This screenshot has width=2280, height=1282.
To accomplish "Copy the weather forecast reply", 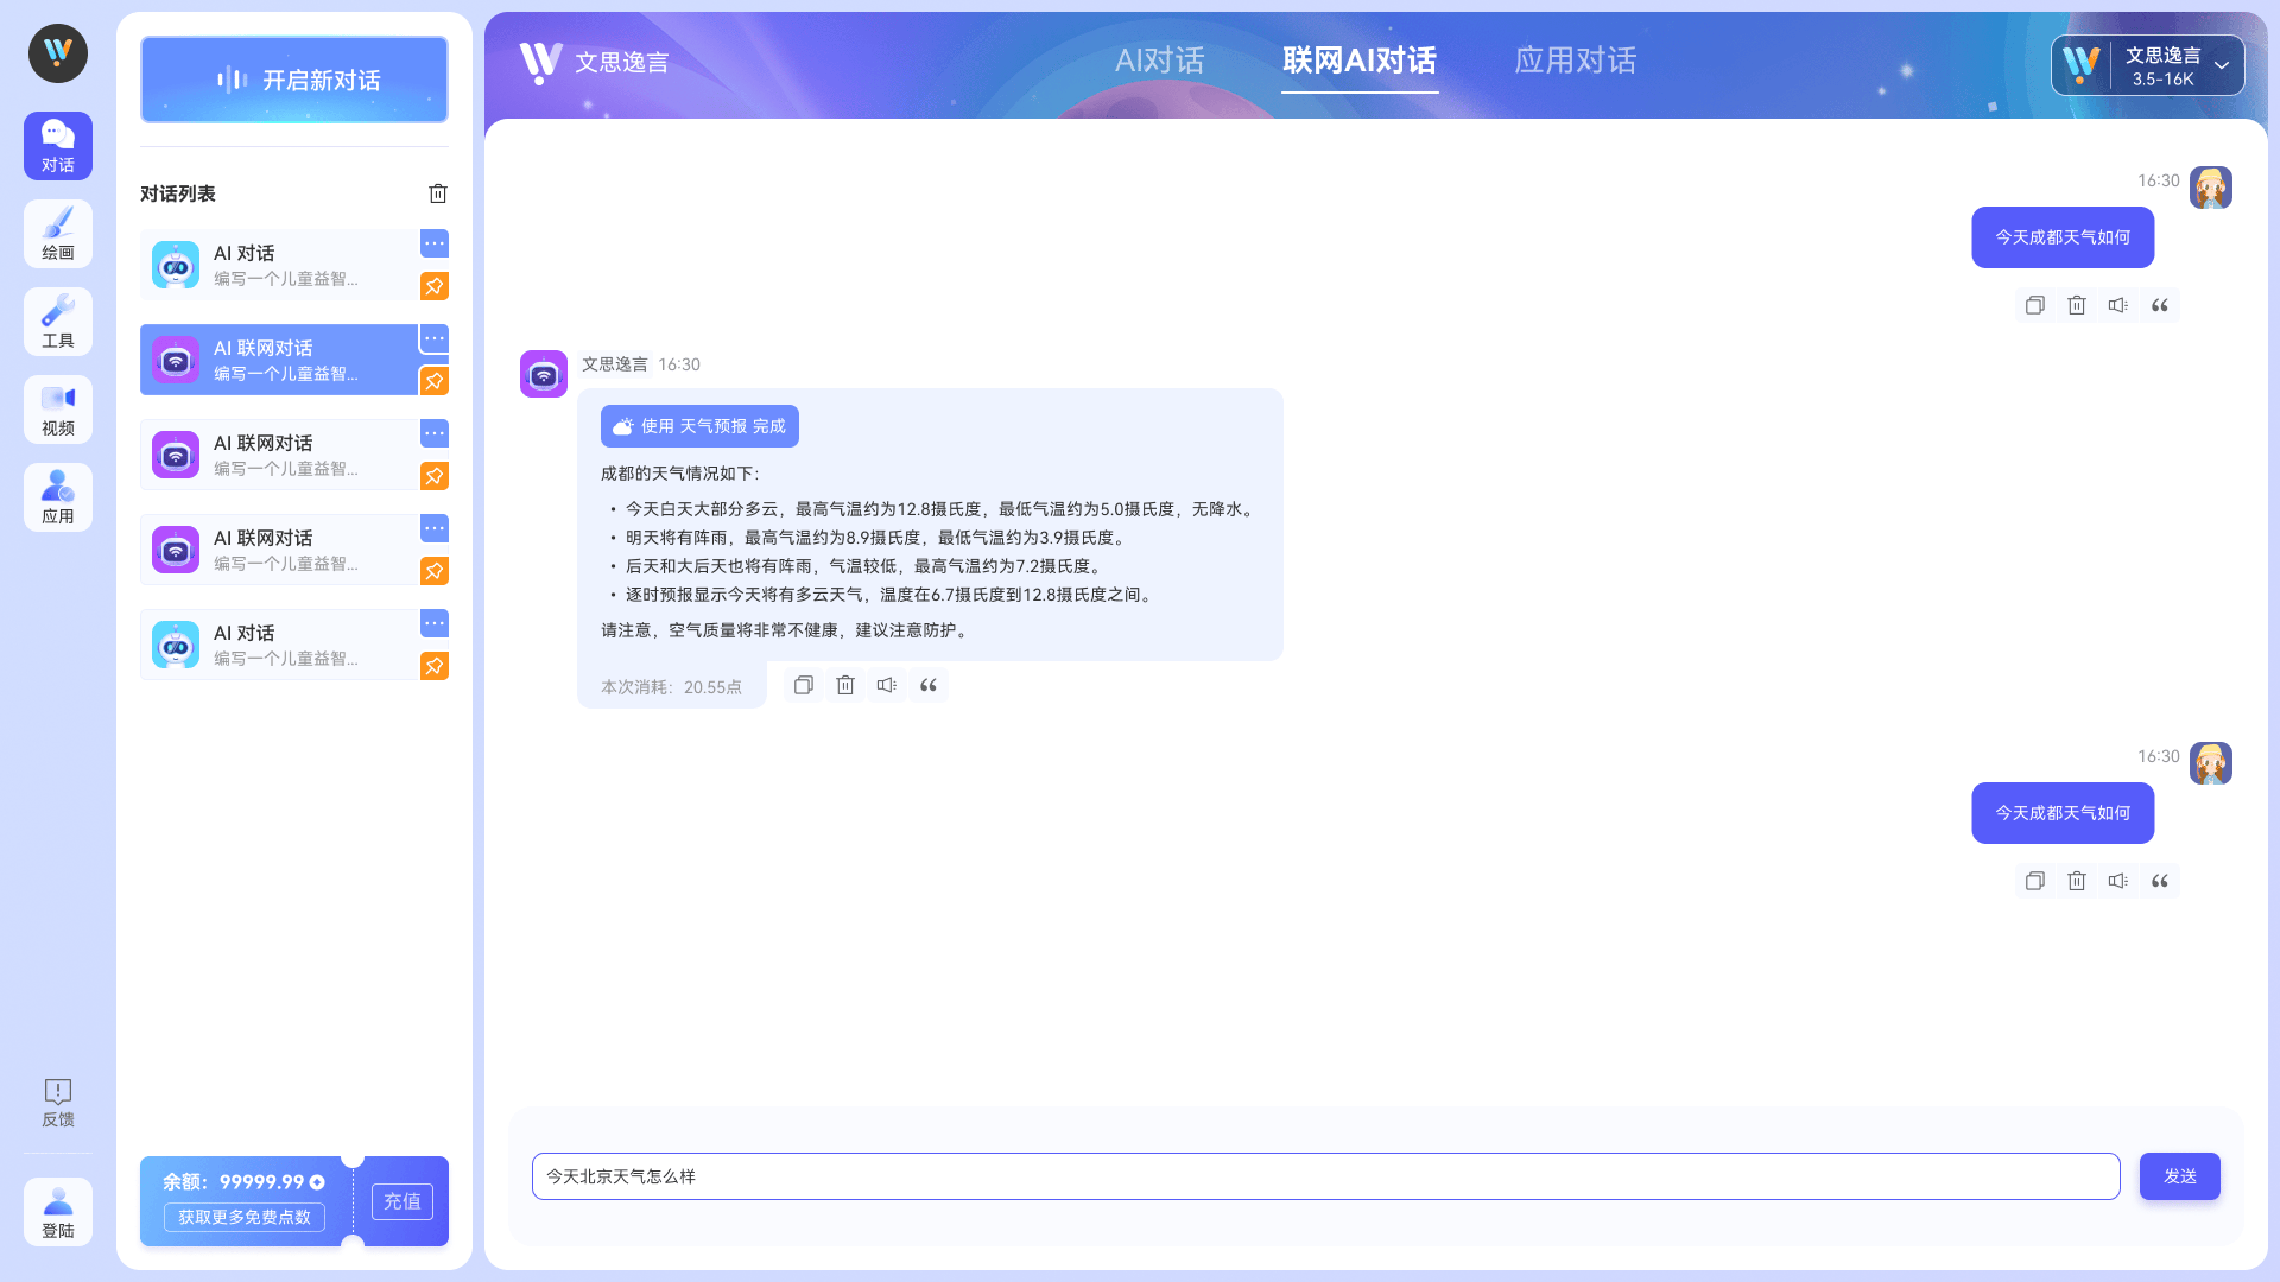I will pos(803,684).
